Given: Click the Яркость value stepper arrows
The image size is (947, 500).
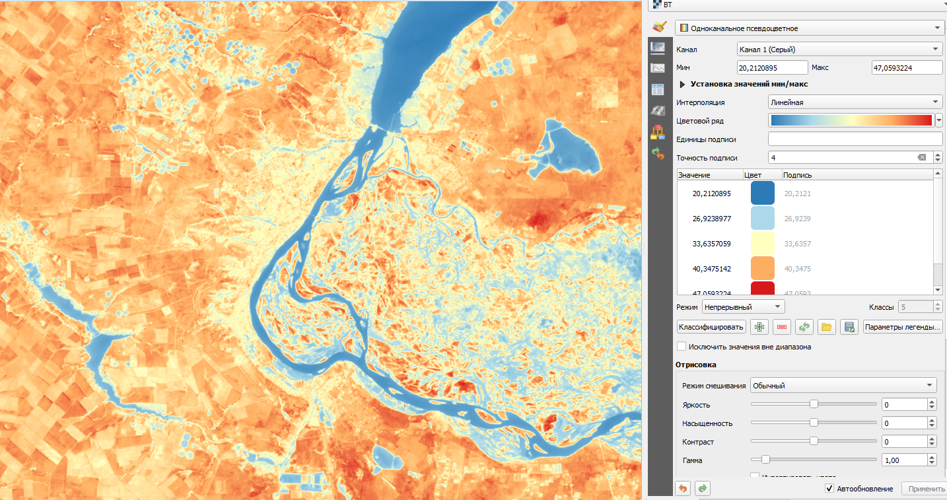Looking at the screenshot, I should tap(932, 404).
